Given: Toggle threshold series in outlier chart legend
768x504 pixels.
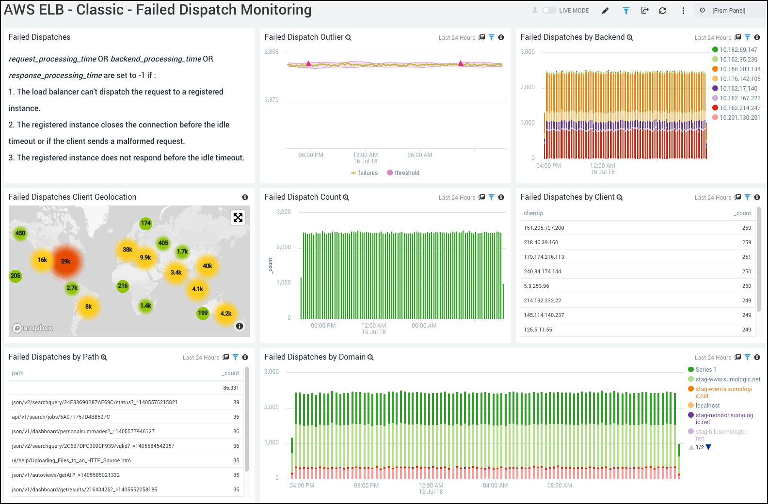Looking at the screenshot, I should (x=390, y=173).
